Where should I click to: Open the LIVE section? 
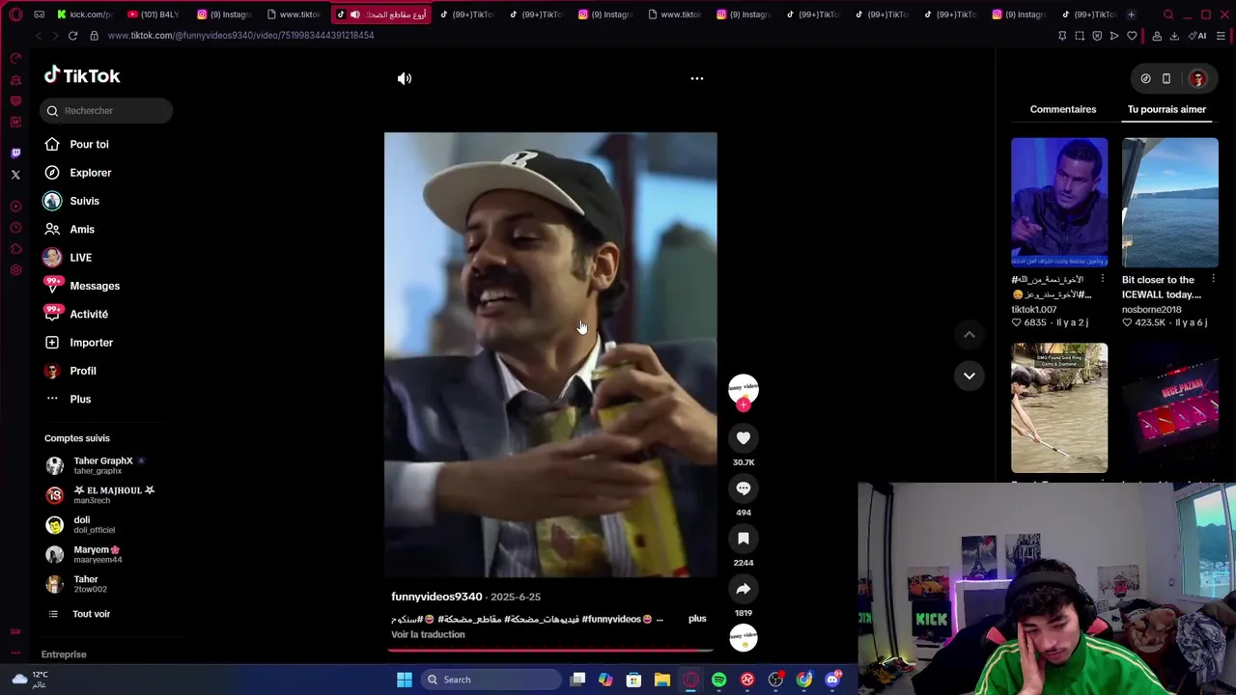pyautogui.click(x=80, y=258)
